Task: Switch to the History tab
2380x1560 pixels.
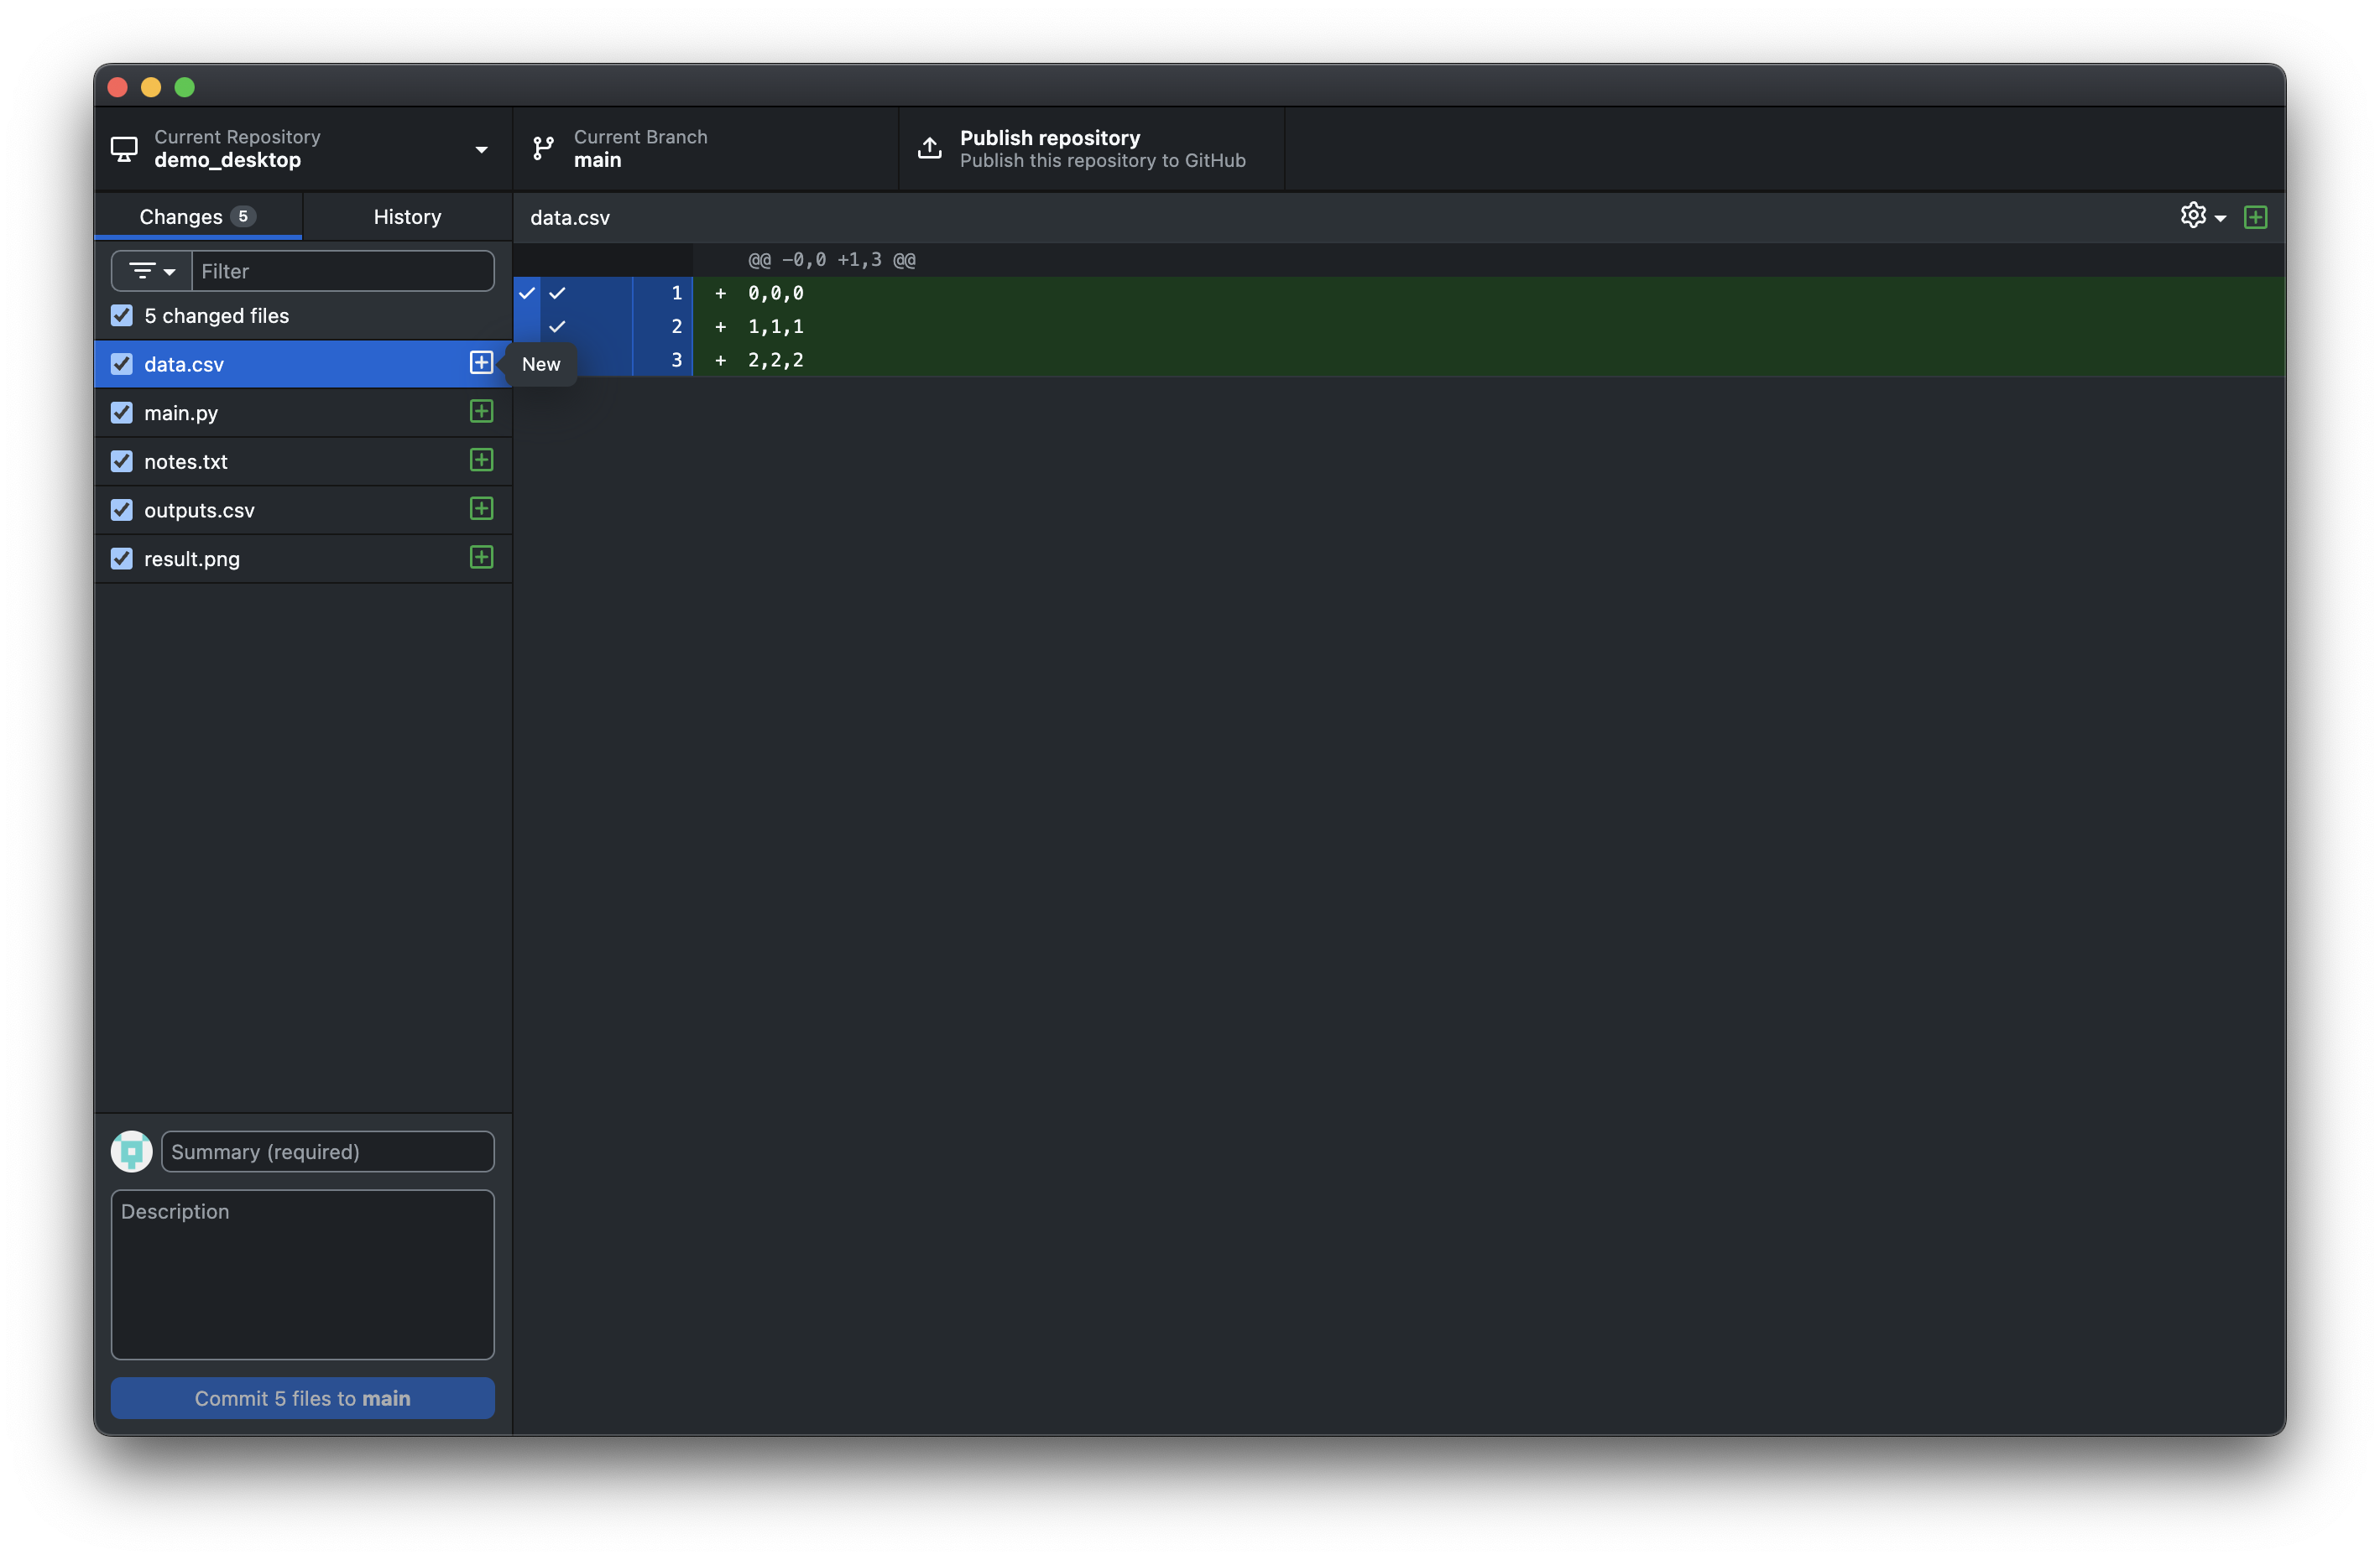Action: tap(407, 217)
